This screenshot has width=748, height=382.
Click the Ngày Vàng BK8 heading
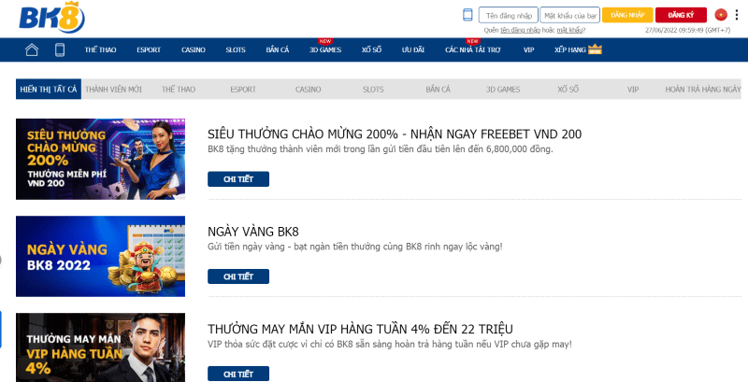click(x=253, y=232)
